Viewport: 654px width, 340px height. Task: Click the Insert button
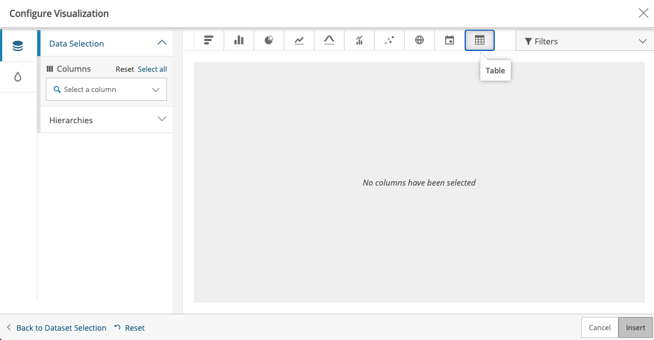tap(635, 327)
